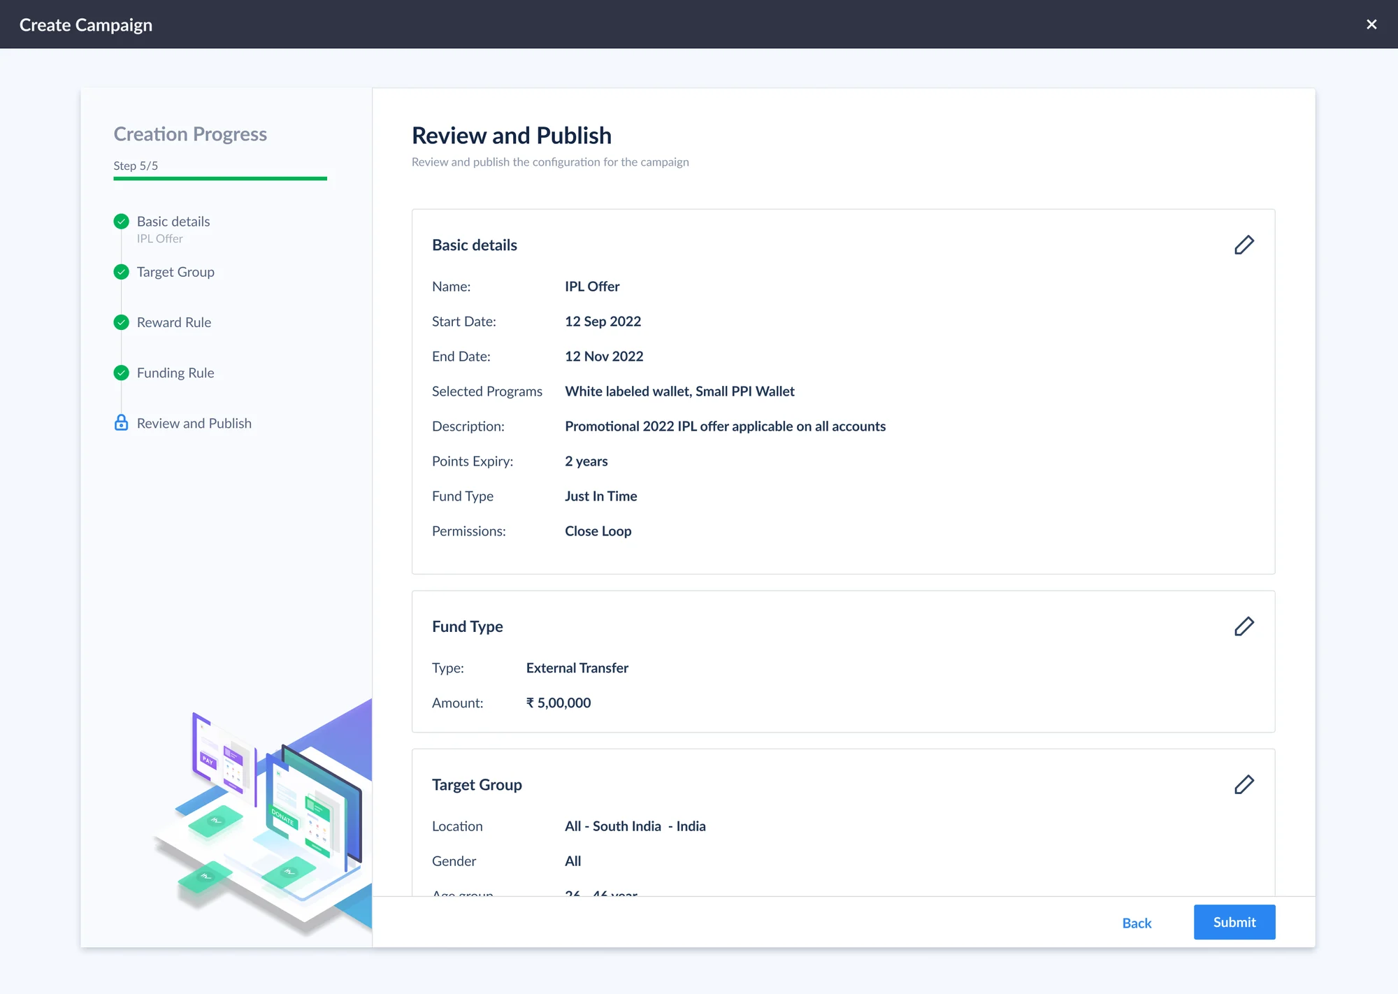The width and height of the screenshot is (1398, 994).
Task: Click the '12 Sep 2022' start date
Action: 603,322
